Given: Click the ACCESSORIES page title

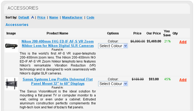Looking at the screenshot, I should [23, 8].
